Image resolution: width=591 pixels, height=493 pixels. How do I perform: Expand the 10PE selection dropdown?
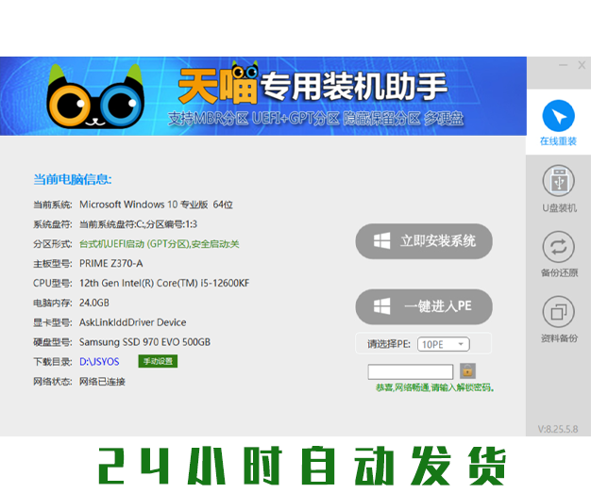(444, 344)
